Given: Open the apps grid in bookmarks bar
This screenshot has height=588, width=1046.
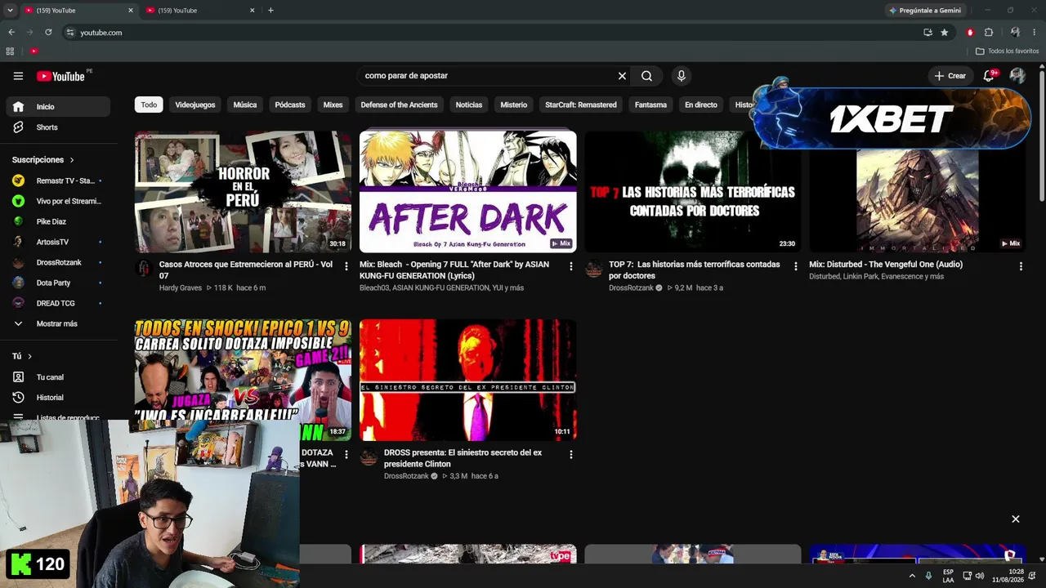Looking at the screenshot, I should tap(10, 51).
